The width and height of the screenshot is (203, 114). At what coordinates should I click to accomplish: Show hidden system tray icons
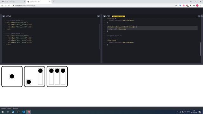(x=178, y=112)
